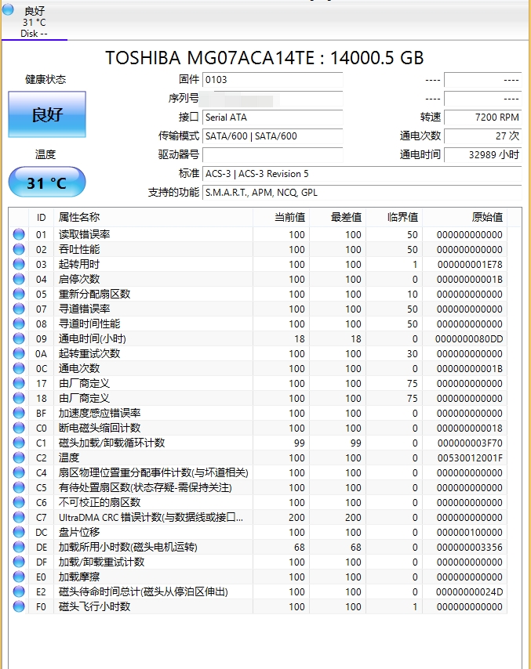Click the power-on hours field 32989 小时
This screenshot has width=531, height=669.
(x=482, y=154)
